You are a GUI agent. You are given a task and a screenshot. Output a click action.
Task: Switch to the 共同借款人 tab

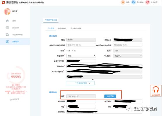coord(62,28)
